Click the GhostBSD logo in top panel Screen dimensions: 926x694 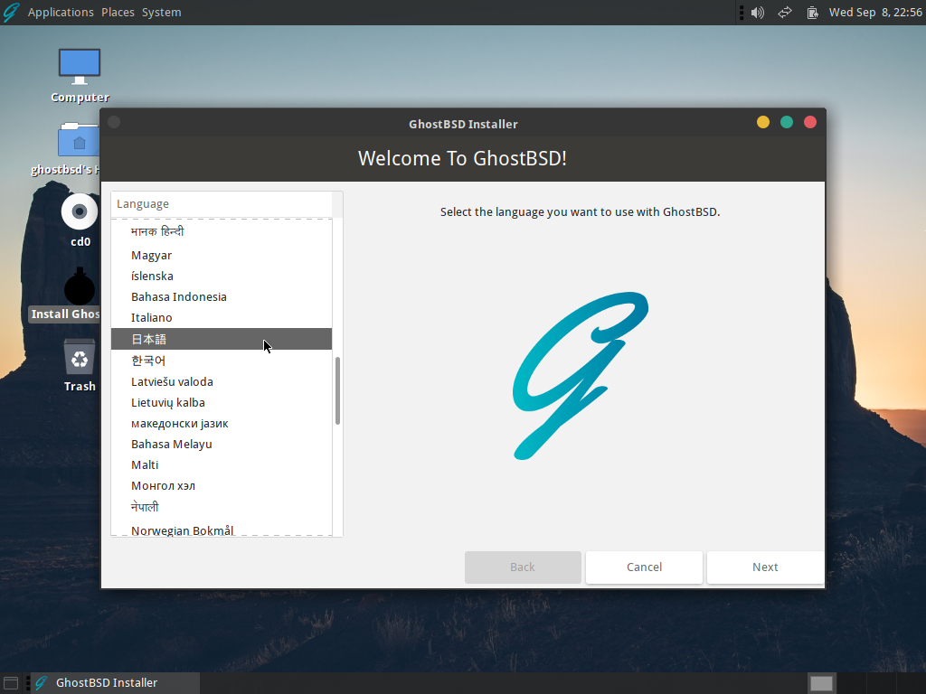(x=11, y=12)
